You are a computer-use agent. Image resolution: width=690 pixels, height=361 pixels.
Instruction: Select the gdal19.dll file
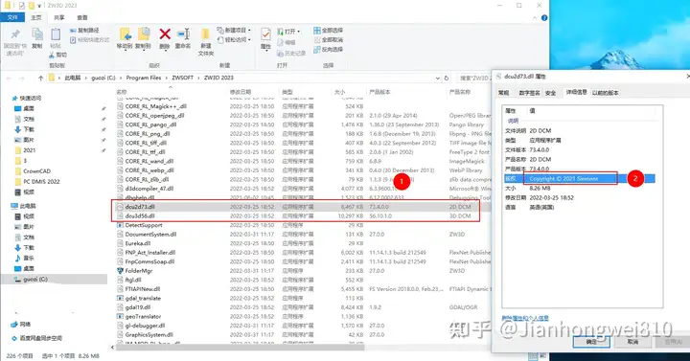coord(137,307)
